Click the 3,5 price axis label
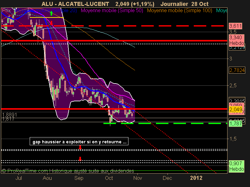Viewport: 250px width, 187px height. point(233,32)
